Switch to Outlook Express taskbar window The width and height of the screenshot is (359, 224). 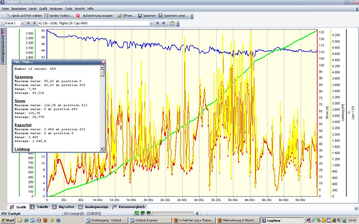(x=150, y=220)
